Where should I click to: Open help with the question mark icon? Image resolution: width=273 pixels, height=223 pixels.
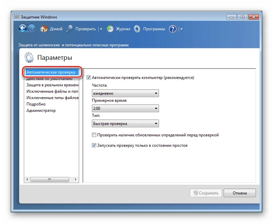point(172,29)
